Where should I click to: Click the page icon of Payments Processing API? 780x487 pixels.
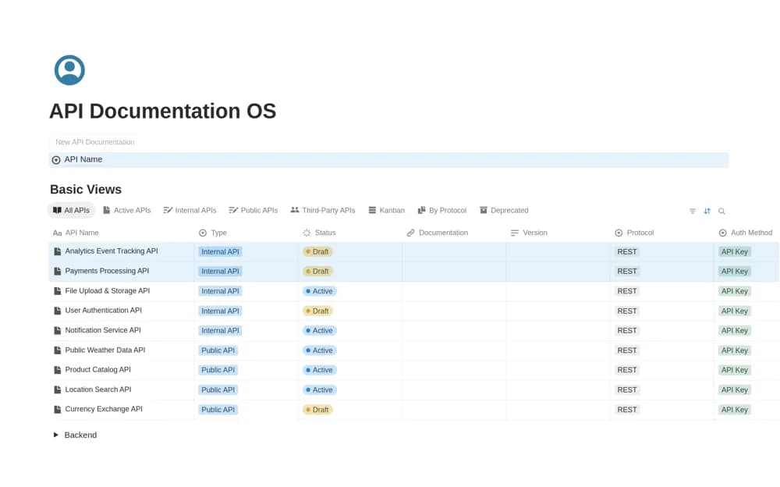coord(57,272)
